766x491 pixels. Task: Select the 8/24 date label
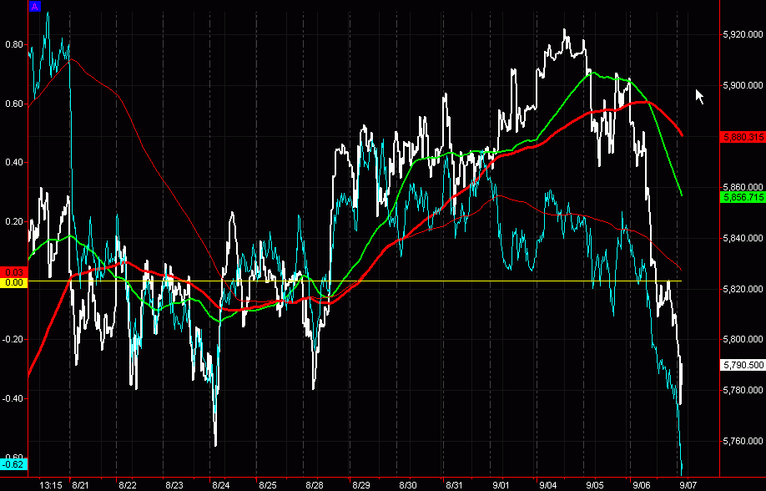[221, 485]
